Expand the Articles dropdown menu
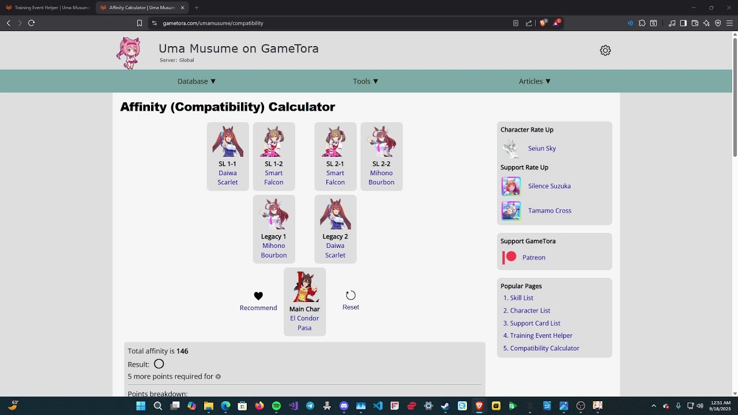This screenshot has width=738, height=415. coord(535,81)
